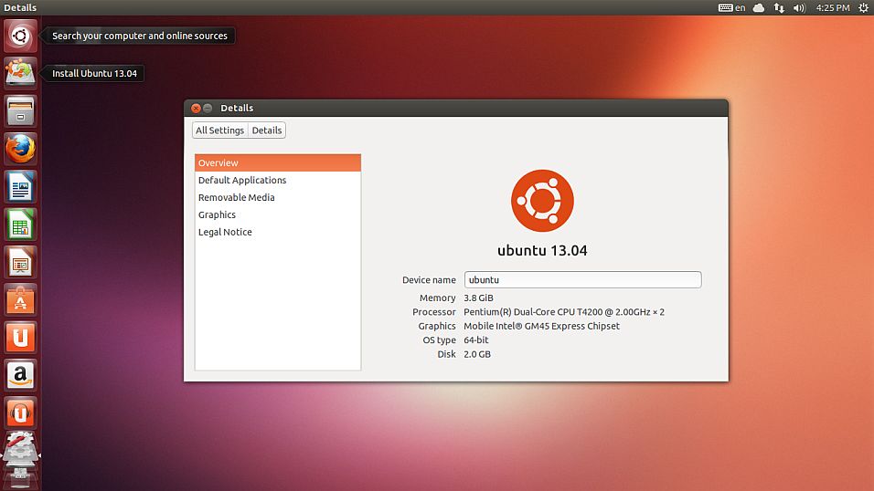874x491 pixels.
Task: Select Legal Notice in sidebar
Action: (278, 232)
